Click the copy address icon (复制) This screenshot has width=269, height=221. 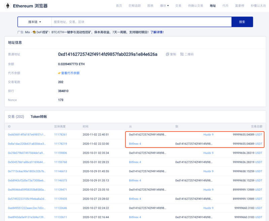[x=167, y=54]
